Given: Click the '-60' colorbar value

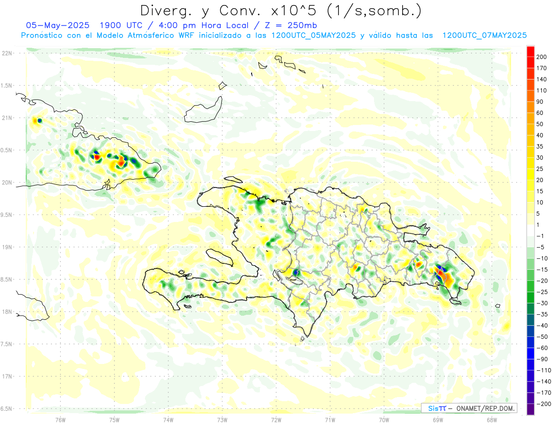Looking at the screenshot, I should pos(541,348).
